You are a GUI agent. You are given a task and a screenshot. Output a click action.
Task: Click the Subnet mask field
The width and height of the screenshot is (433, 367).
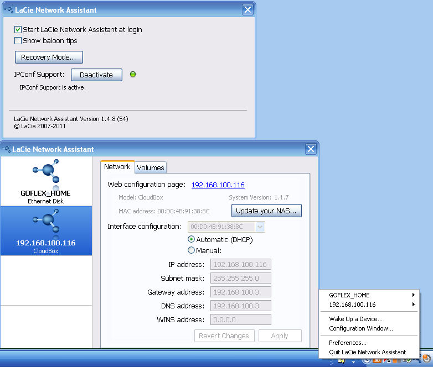pyautogui.click(x=241, y=278)
